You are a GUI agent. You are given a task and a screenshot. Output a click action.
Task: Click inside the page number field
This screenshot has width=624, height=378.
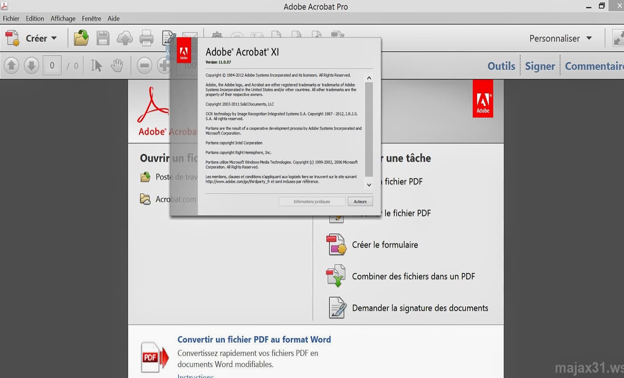[x=52, y=65]
